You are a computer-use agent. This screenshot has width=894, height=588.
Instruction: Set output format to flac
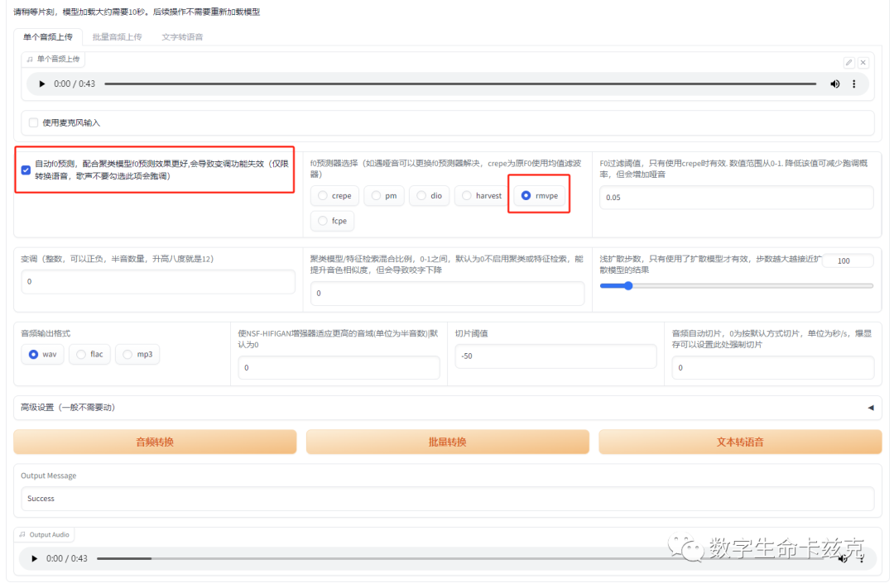tap(89, 355)
